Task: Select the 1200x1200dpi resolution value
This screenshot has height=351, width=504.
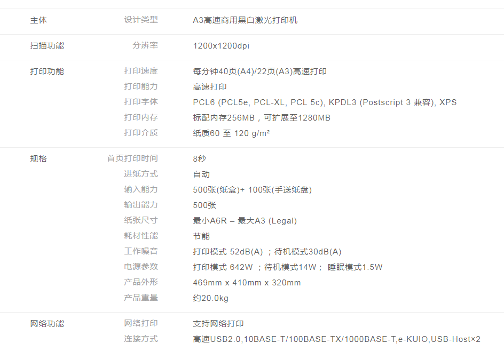Action: point(221,46)
